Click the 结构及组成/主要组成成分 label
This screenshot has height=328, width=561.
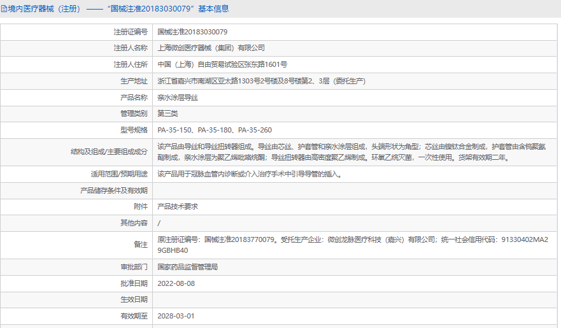click(109, 152)
